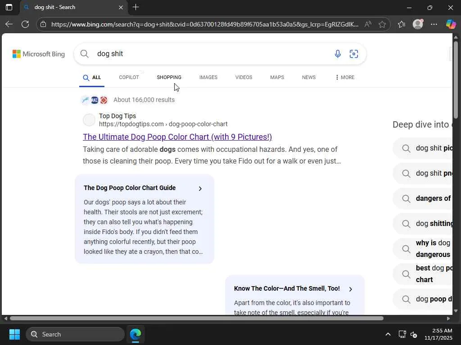The height and width of the screenshot is (345, 461).
Task: Click the Windows taskbar Search box
Action: pyautogui.click(x=75, y=334)
